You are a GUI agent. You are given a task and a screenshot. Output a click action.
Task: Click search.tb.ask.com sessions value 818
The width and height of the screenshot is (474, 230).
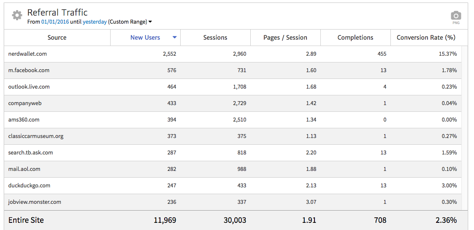coord(242,152)
